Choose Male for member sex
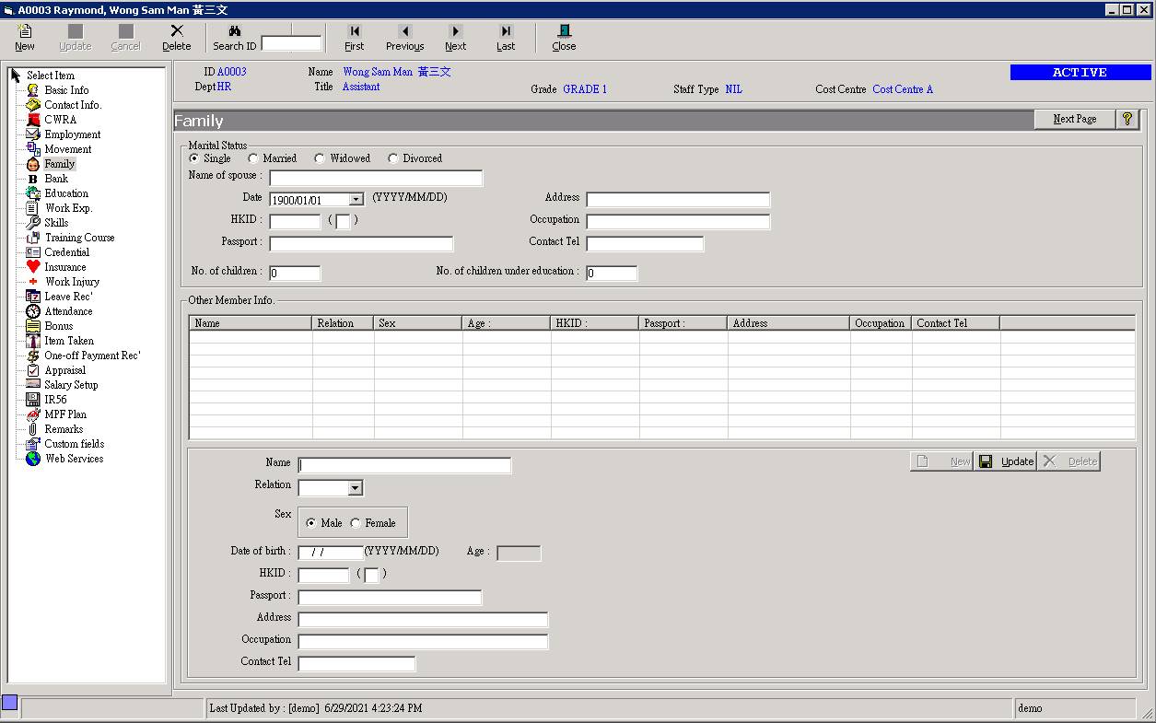This screenshot has width=1156, height=723. coord(311,523)
